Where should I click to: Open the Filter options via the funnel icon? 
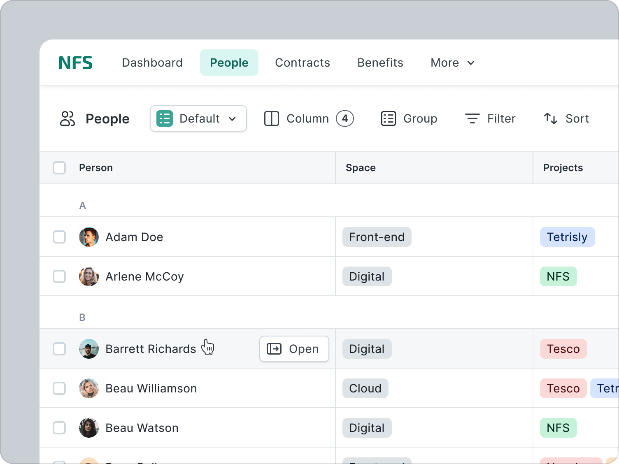[472, 118]
